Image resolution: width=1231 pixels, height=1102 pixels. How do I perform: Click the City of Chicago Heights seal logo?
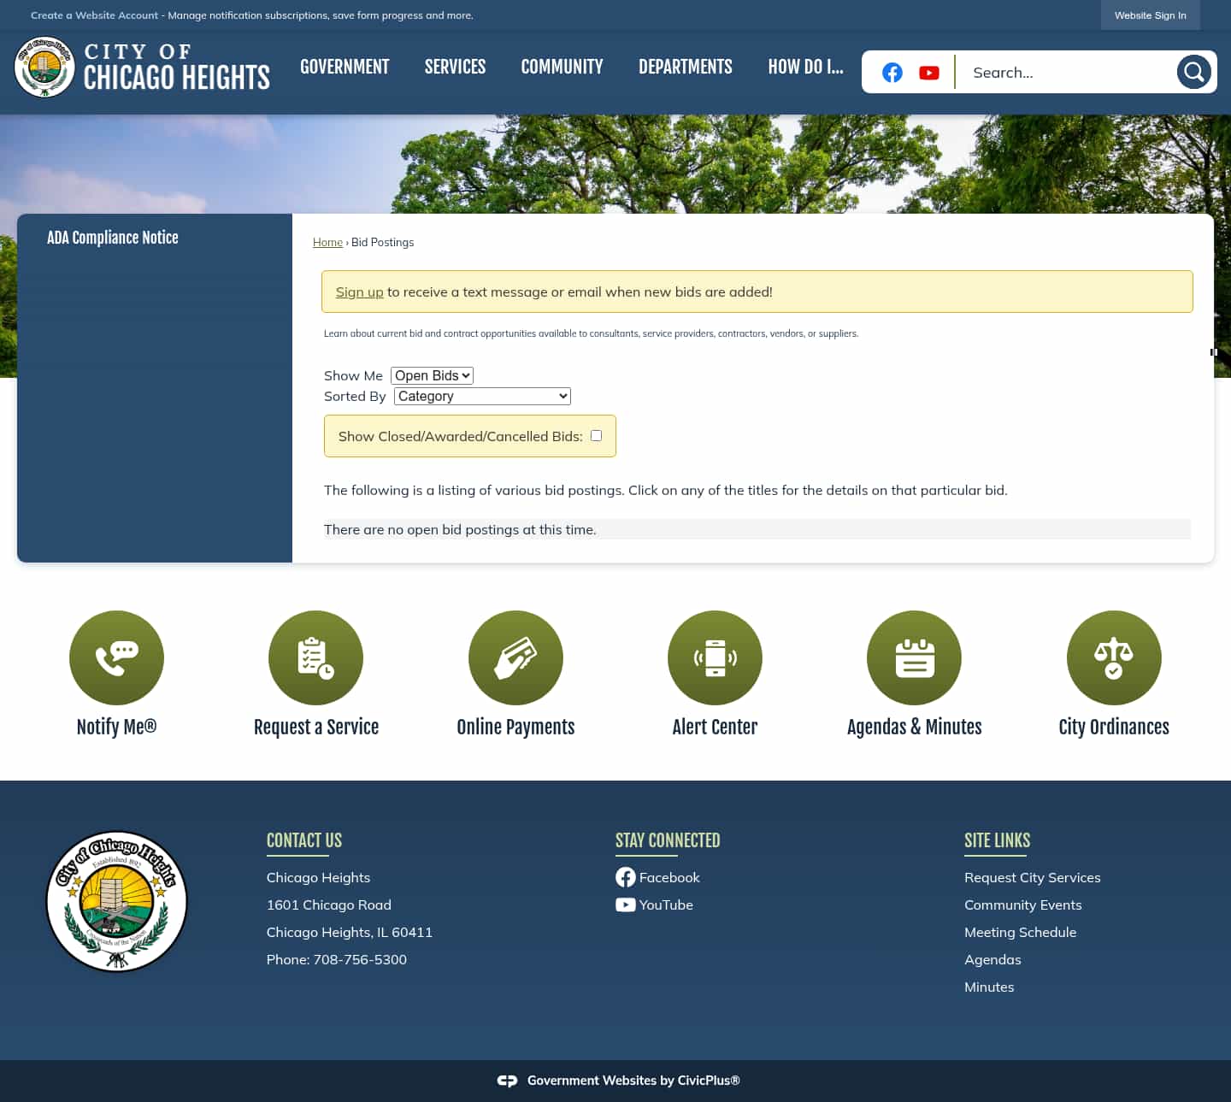coord(44,68)
